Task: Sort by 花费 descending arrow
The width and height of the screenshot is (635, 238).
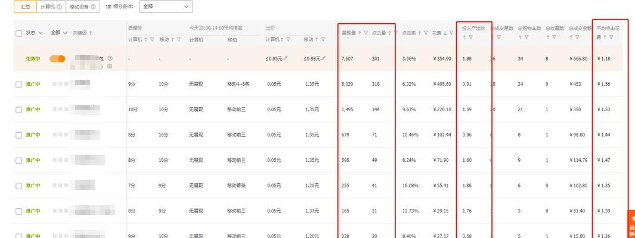Action: click(445, 33)
